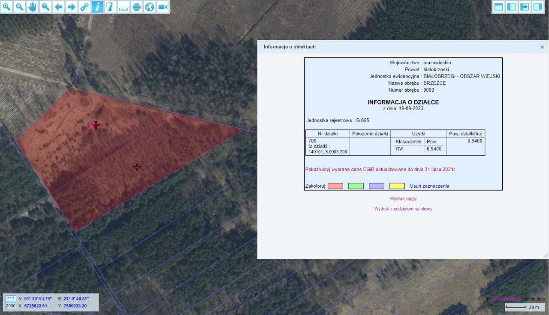This screenshot has width=549, height=315.
Task: Click the Pokaż/ukryj wybrane dane EGiB link
Action: tap(380, 170)
